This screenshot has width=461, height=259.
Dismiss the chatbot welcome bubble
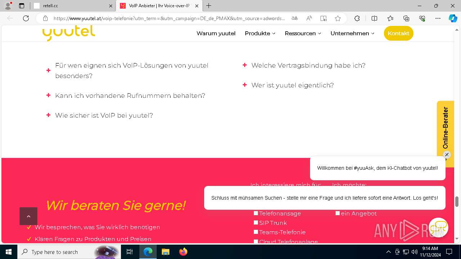pyautogui.click(x=447, y=155)
